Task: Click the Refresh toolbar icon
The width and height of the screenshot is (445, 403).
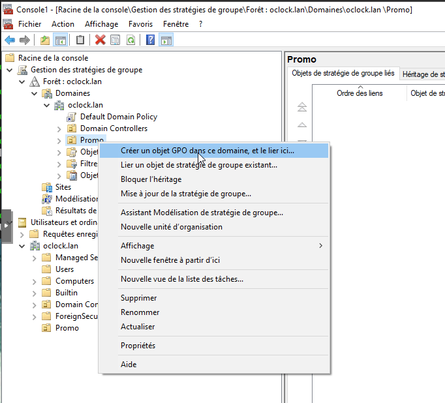Action: coord(130,40)
